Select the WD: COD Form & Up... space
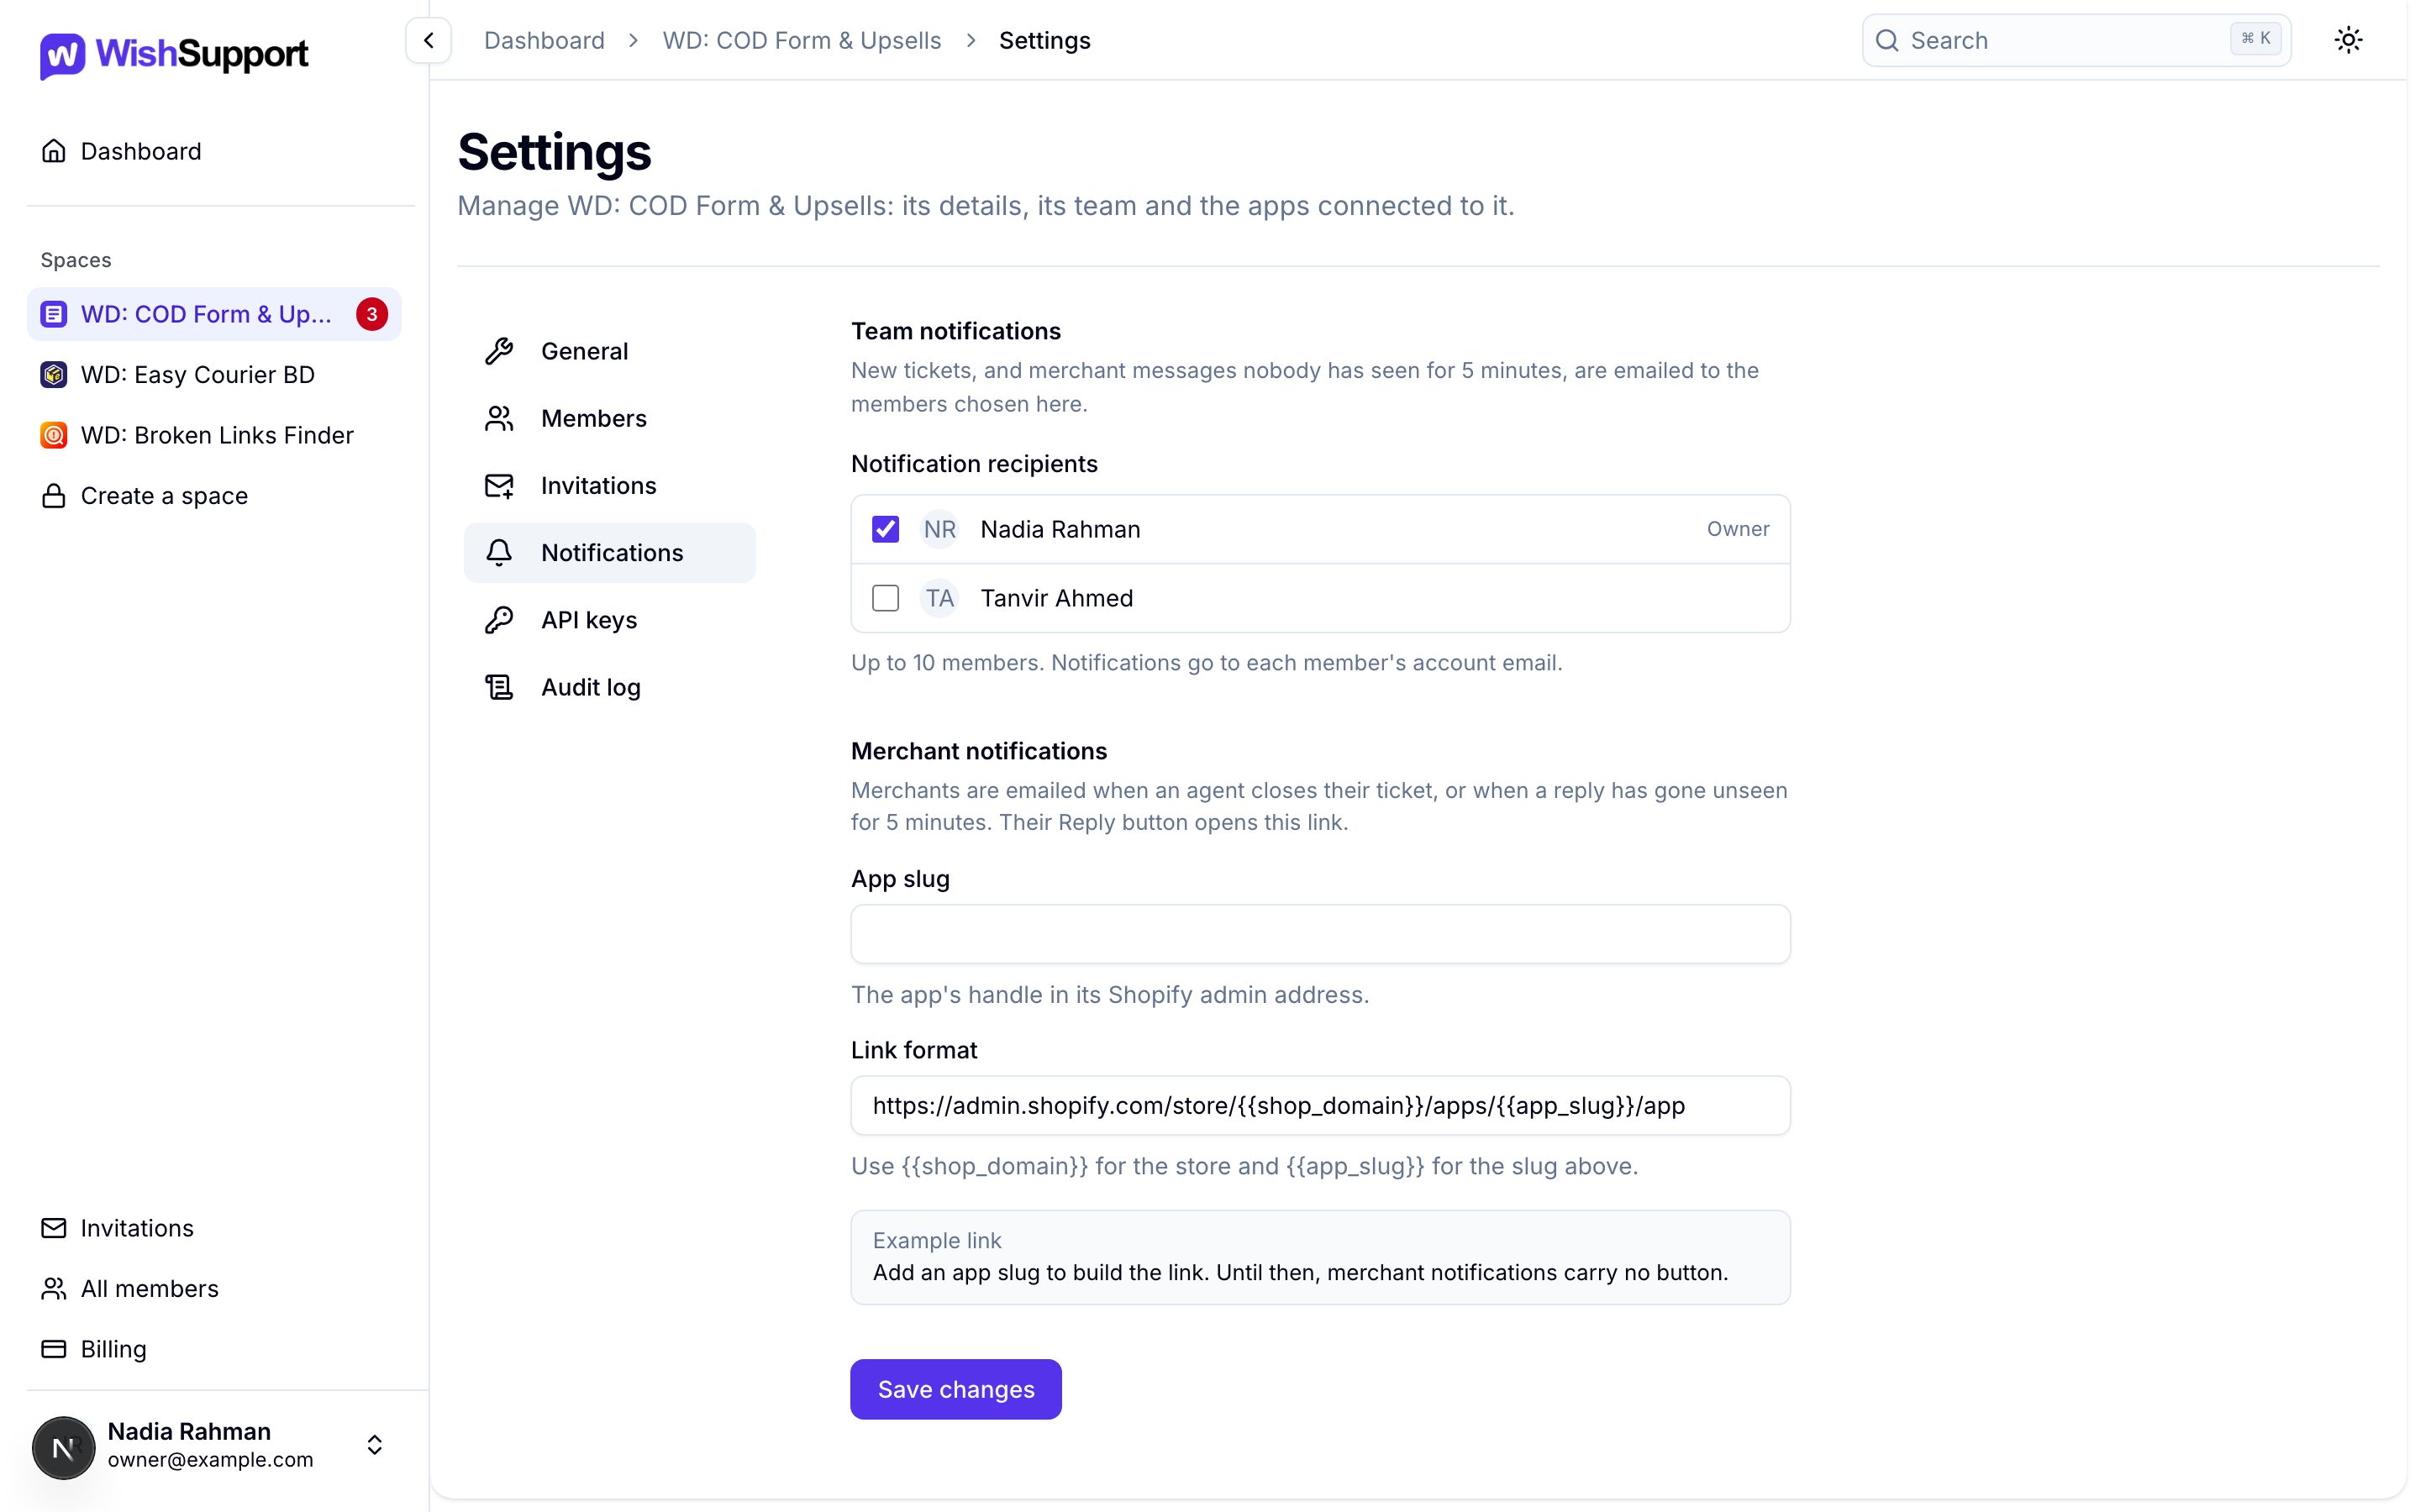Screen dimensions: 2420x1512 pos(214,314)
